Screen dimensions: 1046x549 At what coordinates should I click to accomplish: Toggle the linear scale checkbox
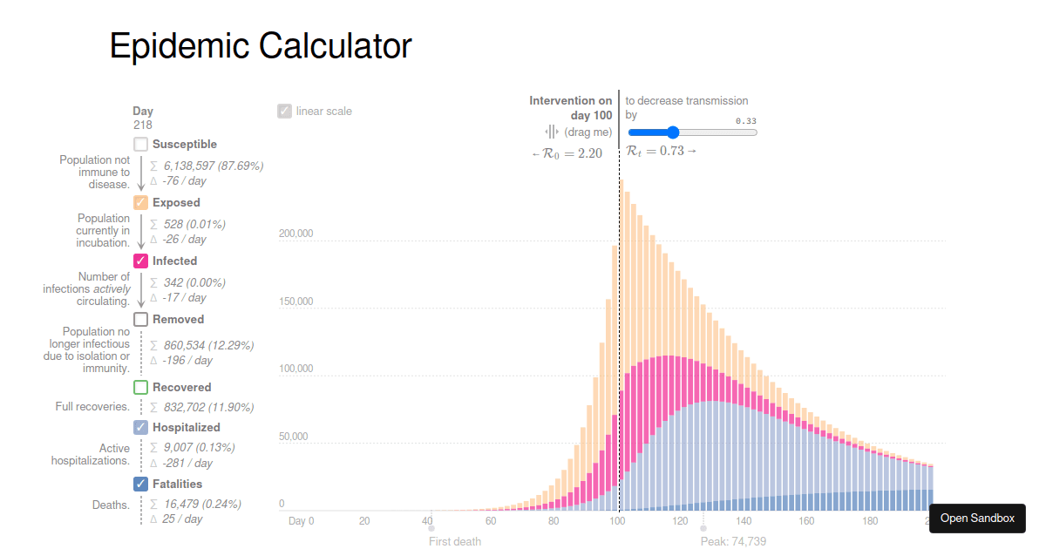coord(284,112)
